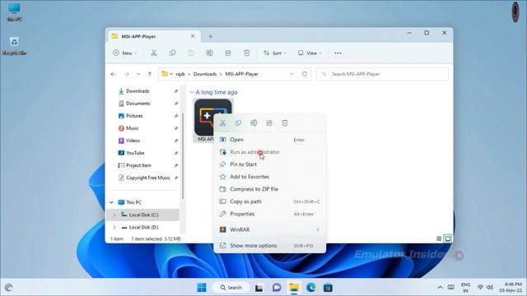Close the MSI-APP-Player tab
This screenshot has height=296, width=527.
click(x=193, y=36)
